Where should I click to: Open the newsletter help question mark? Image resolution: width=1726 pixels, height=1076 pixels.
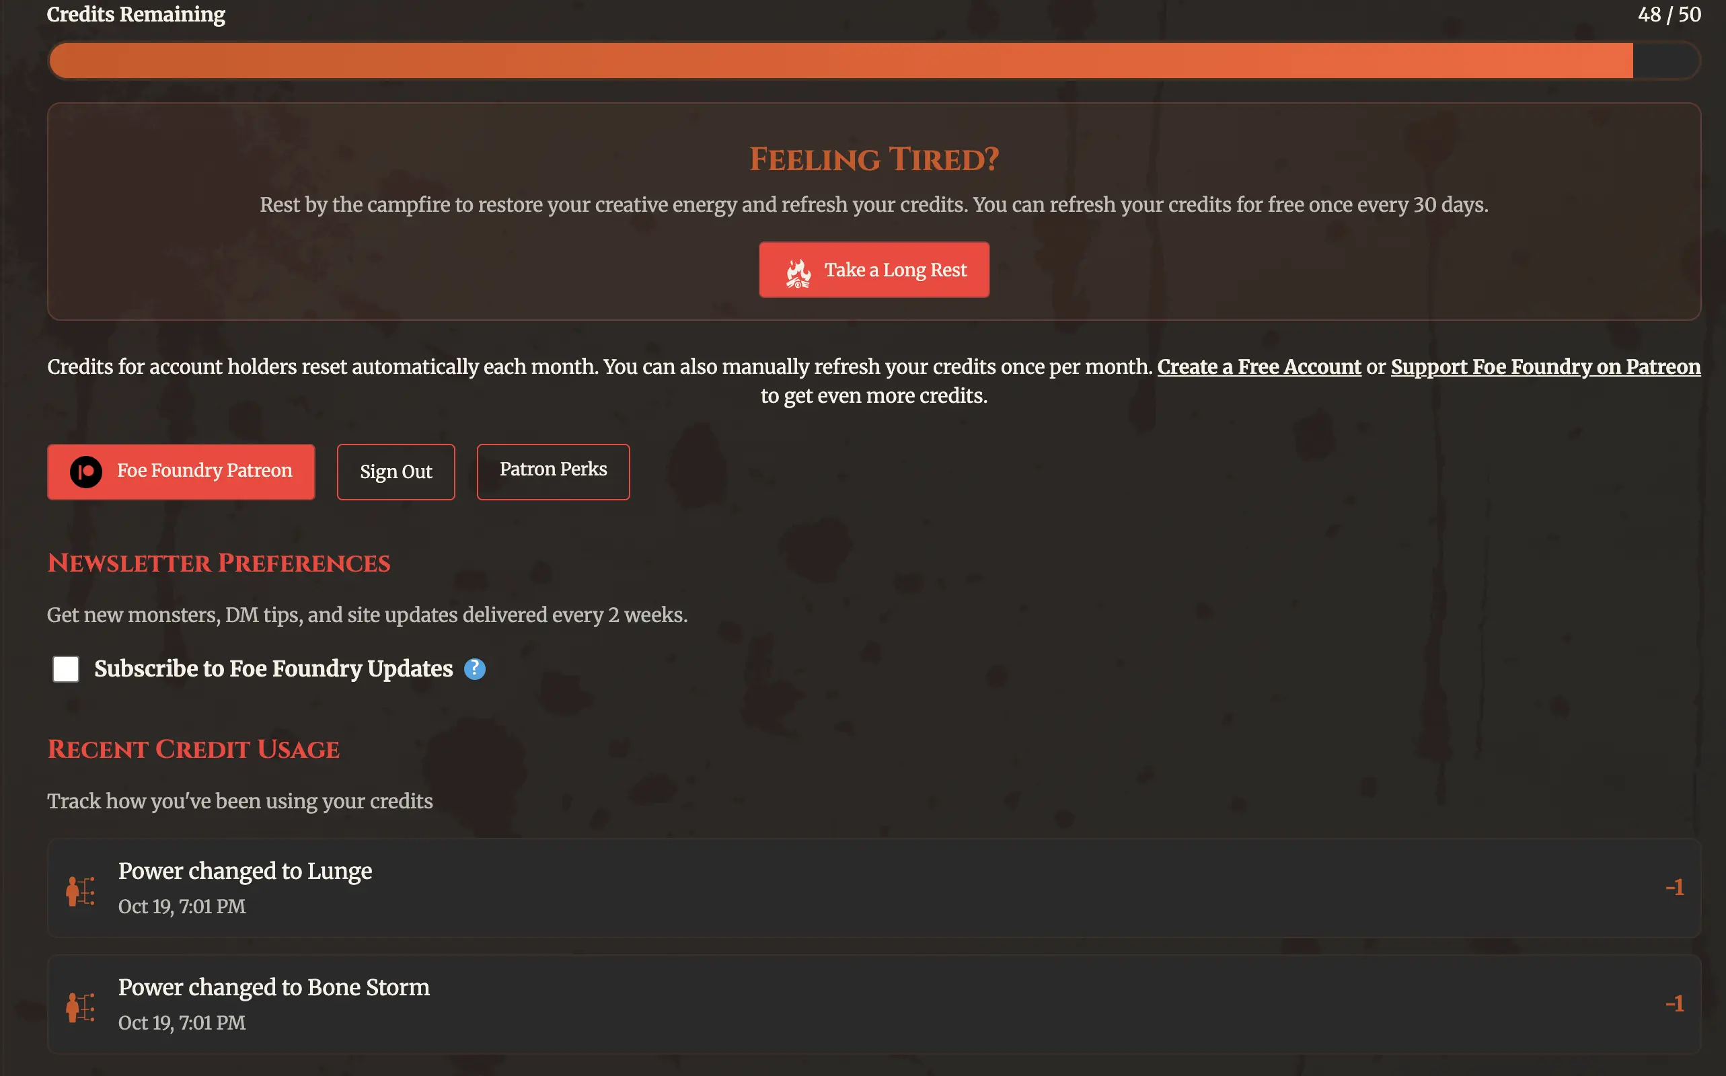coord(475,669)
